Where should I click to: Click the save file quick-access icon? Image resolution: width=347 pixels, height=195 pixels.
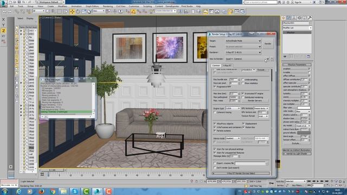pos(20,2)
